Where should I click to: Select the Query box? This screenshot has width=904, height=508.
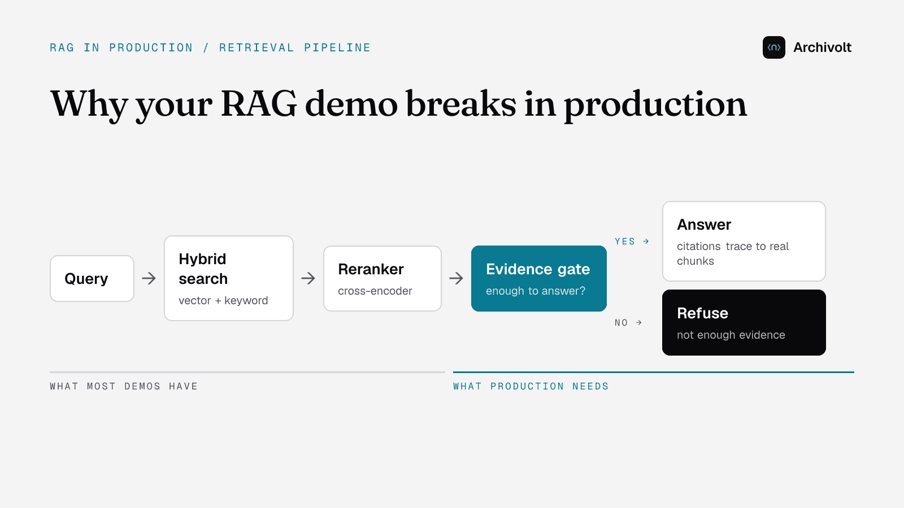pyautogui.click(x=92, y=278)
